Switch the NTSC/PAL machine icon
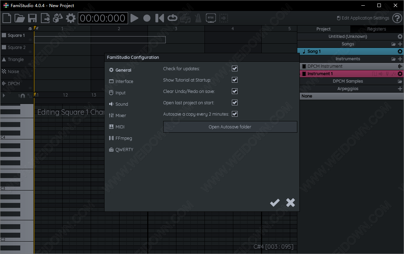The width and height of the screenshot is (404, 254). click(211, 18)
